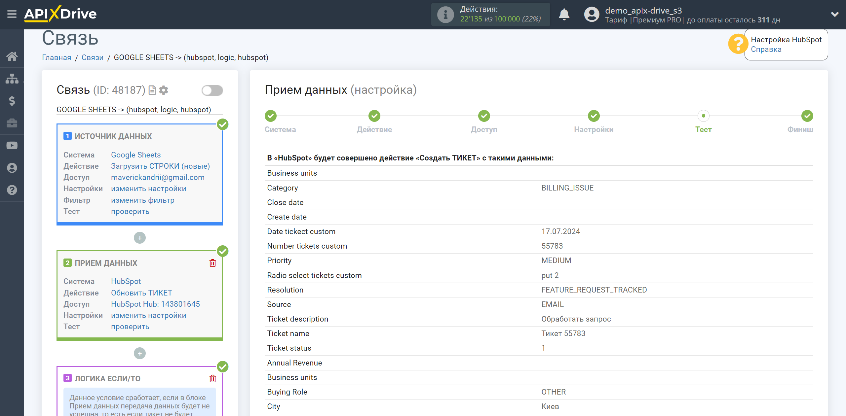Delete the Логика ЕСЛИ/ТО block
The image size is (846, 416).
pyautogui.click(x=212, y=379)
